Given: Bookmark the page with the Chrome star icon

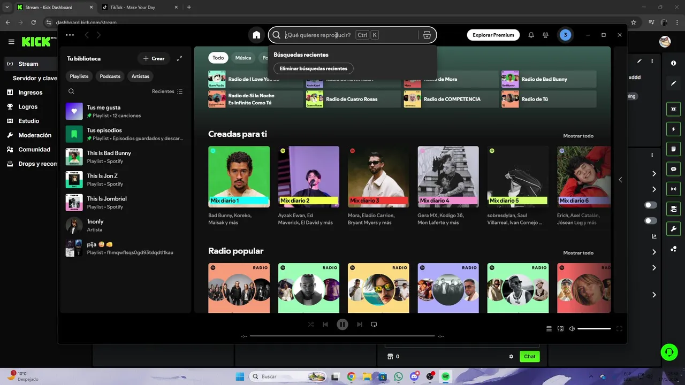Looking at the screenshot, I should pyautogui.click(x=634, y=22).
